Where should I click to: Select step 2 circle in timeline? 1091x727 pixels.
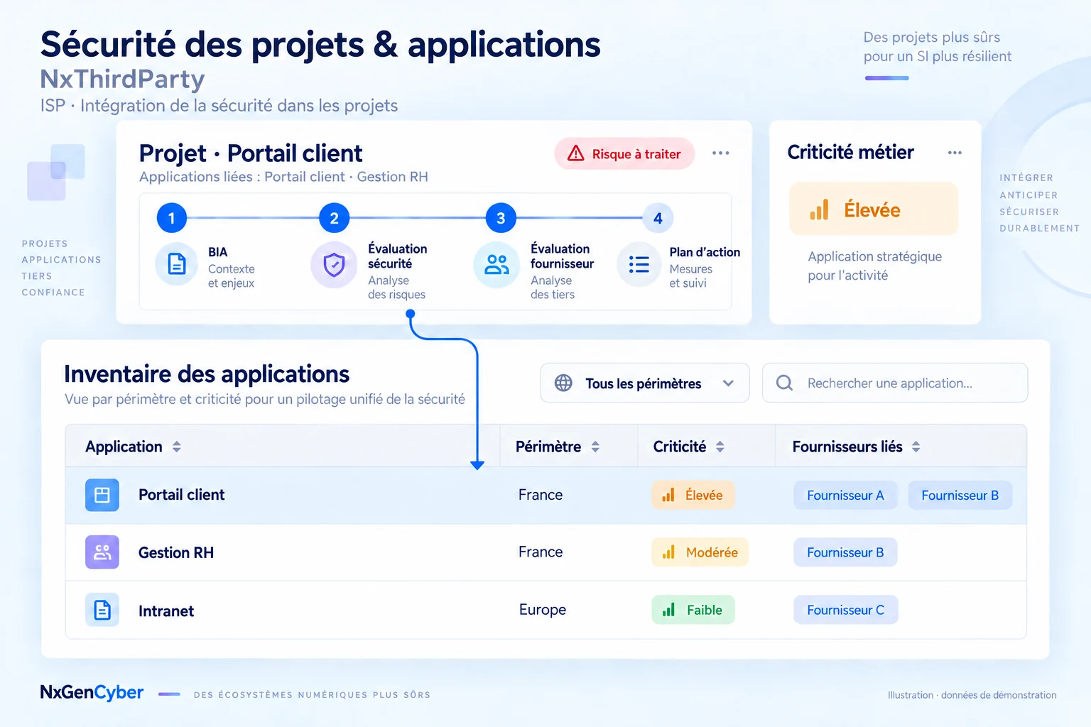click(x=334, y=218)
